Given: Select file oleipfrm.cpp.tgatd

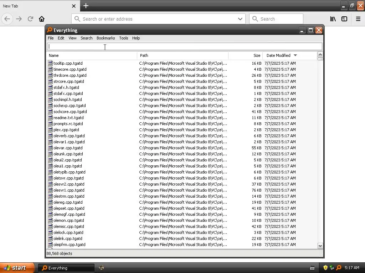Looking at the screenshot, I should coord(70,245).
